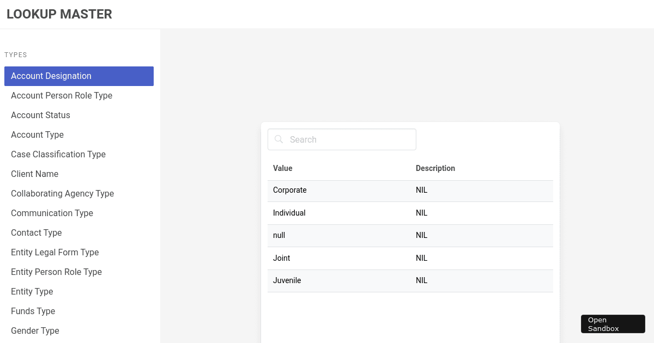Select Account Person Role Type
Viewport: 654px width, 343px height.
[62, 95]
